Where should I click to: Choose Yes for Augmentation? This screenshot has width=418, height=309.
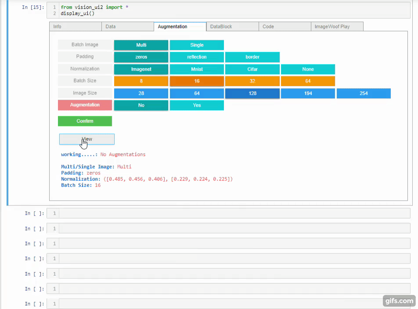pyautogui.click(x=197, y=105)
